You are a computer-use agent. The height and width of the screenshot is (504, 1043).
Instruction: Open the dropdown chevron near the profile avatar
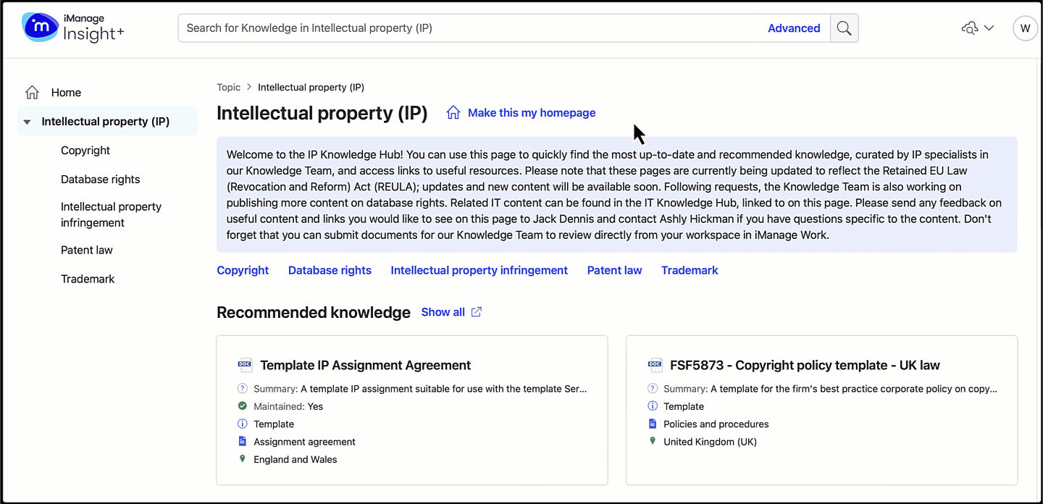tap(988, 28)
